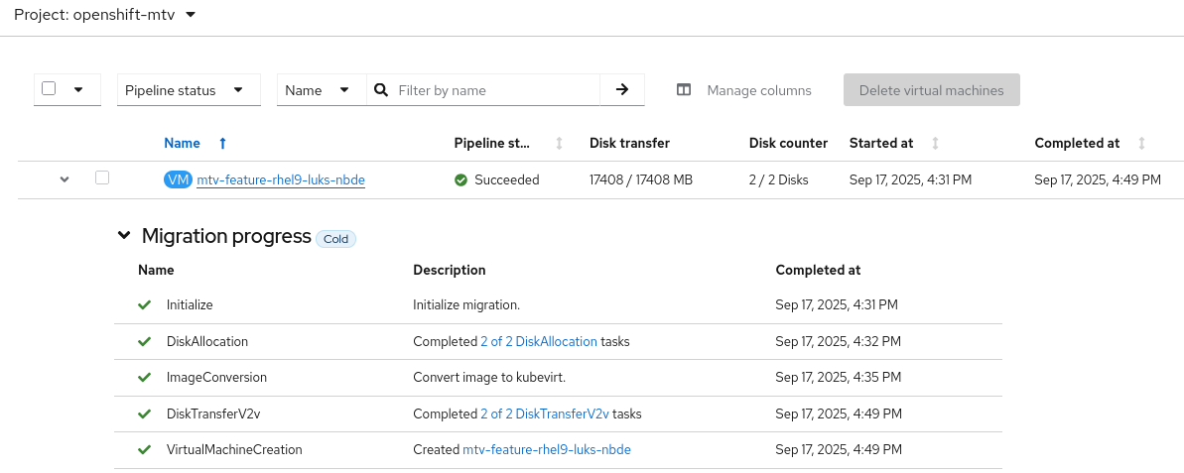Screen dimensions: 1184x473
Task: Sort by Completed at column icon
Action: [x=1142, y=143]
